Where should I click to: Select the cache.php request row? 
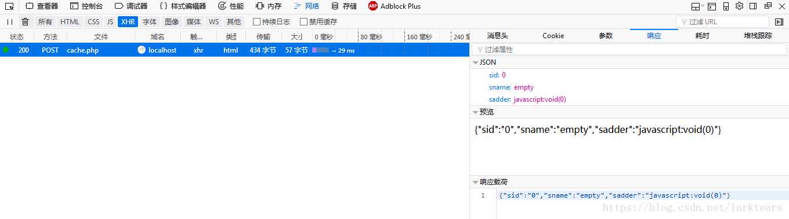coord(234,50)
